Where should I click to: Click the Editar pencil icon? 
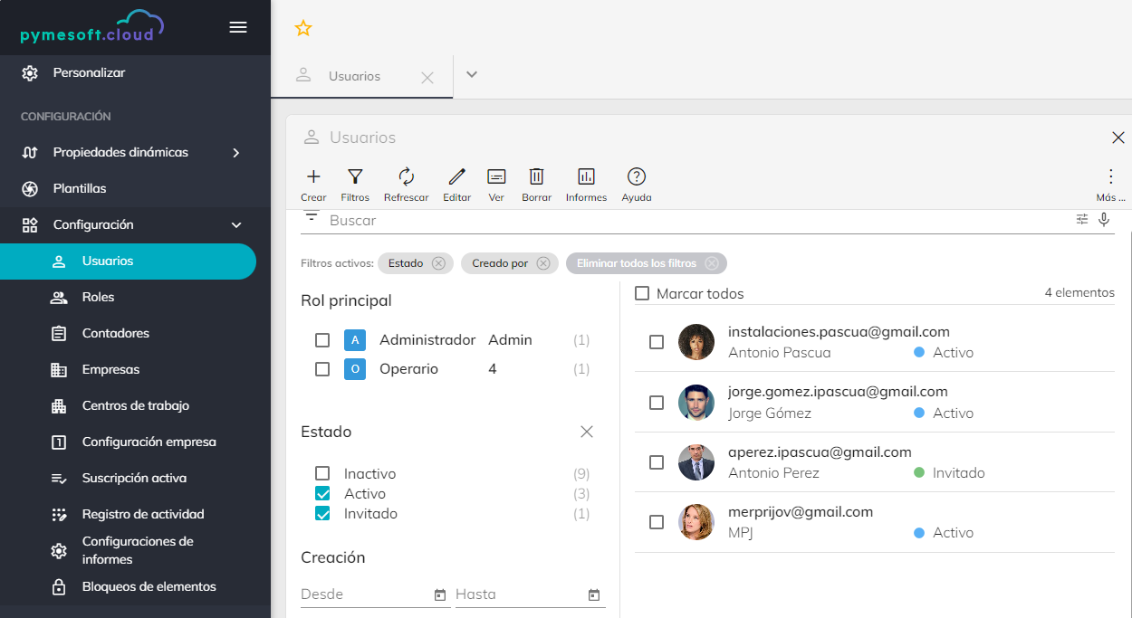click(x=456, y=177)
